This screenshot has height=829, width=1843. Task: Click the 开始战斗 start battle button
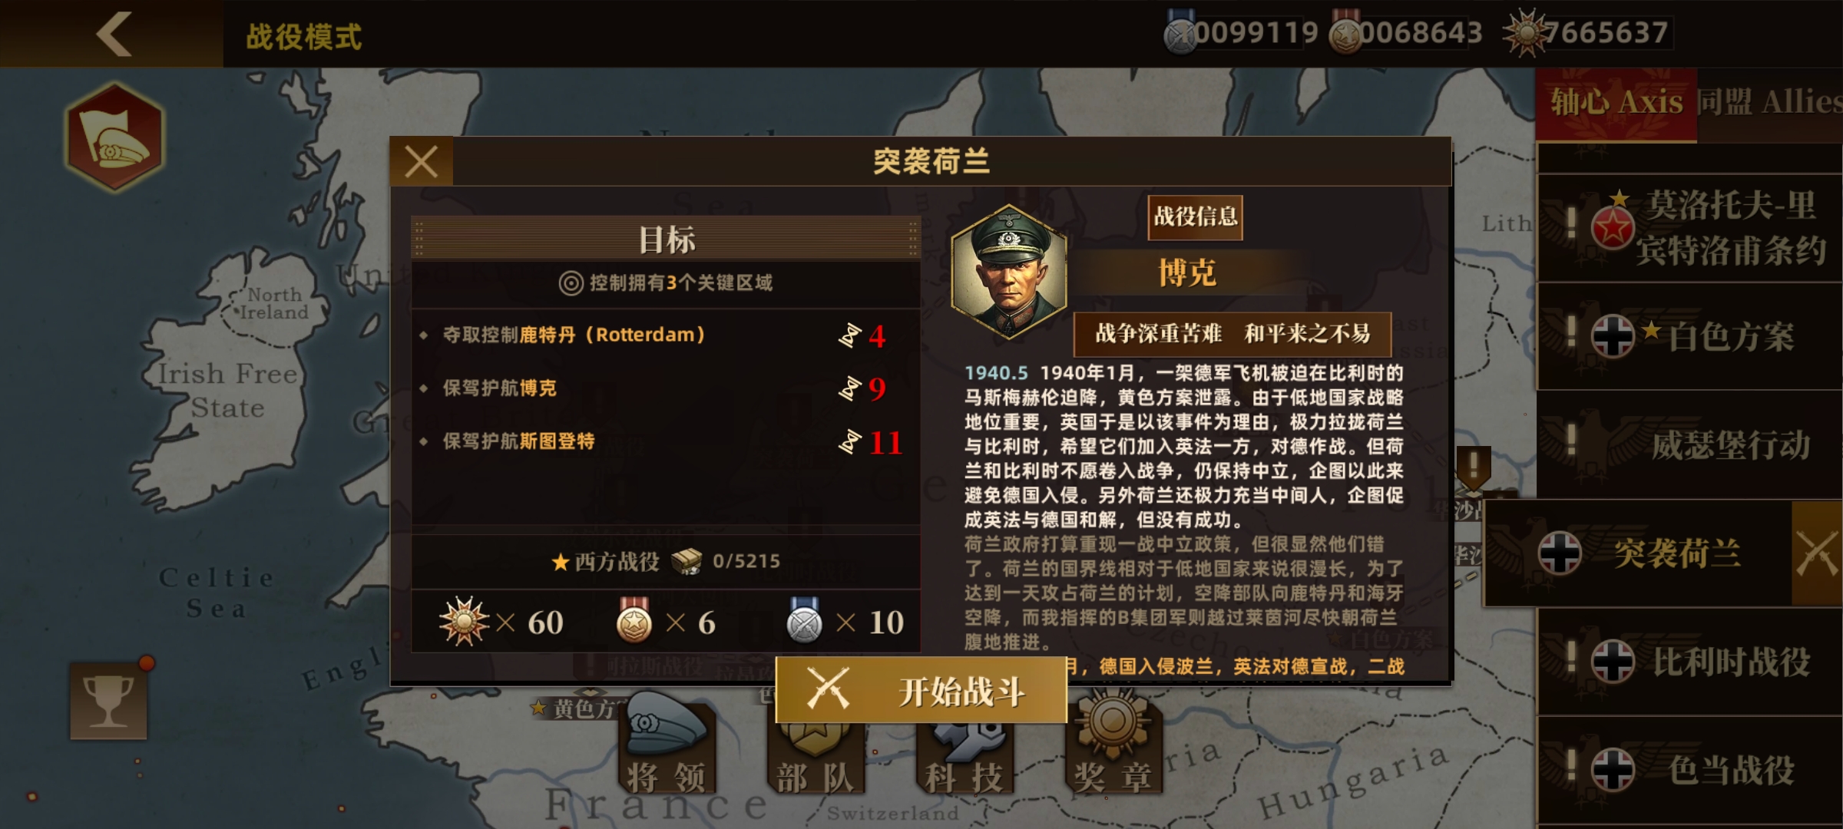point(921,691)
